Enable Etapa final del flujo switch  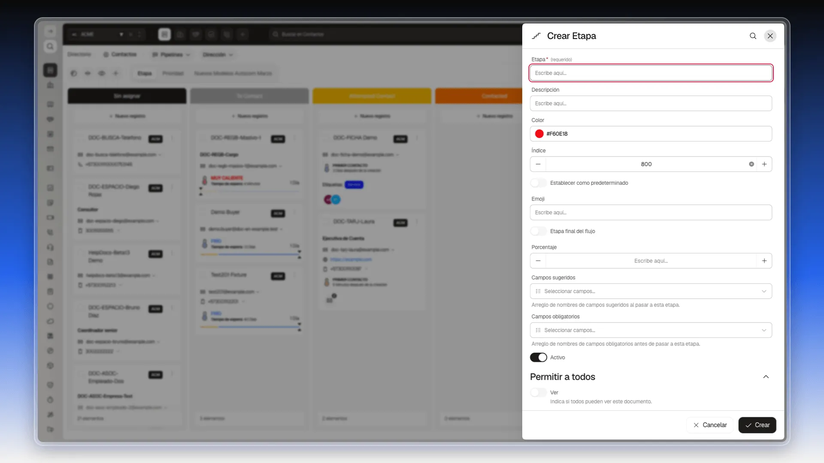click(x=538, y=231)
